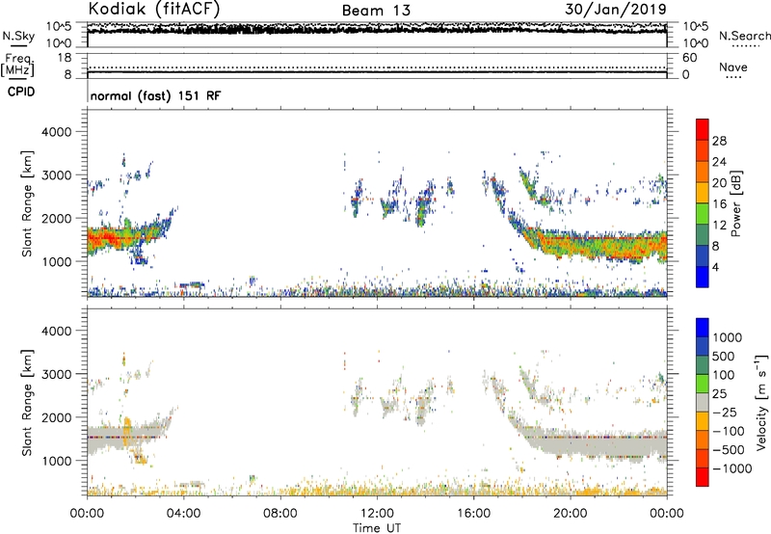Image resolution: width=771 pixels, height=534 pixels.
Task: Click the "20:00" time axis label
Action: 570,514
